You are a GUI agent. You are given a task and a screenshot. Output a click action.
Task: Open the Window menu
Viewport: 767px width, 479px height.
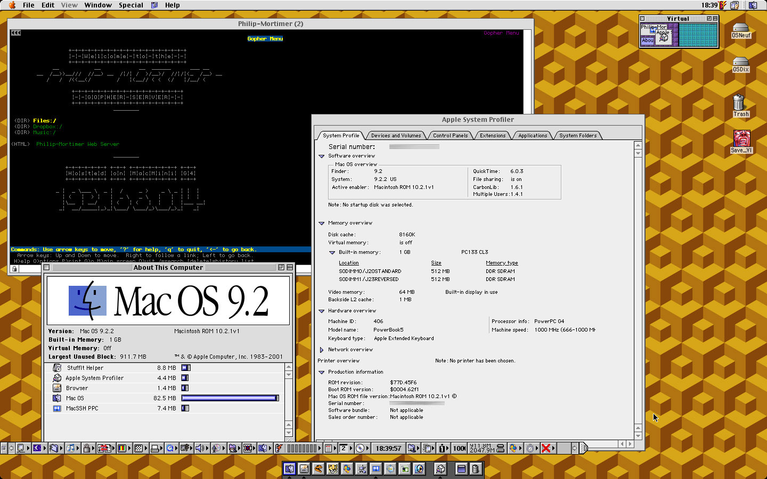98,5
